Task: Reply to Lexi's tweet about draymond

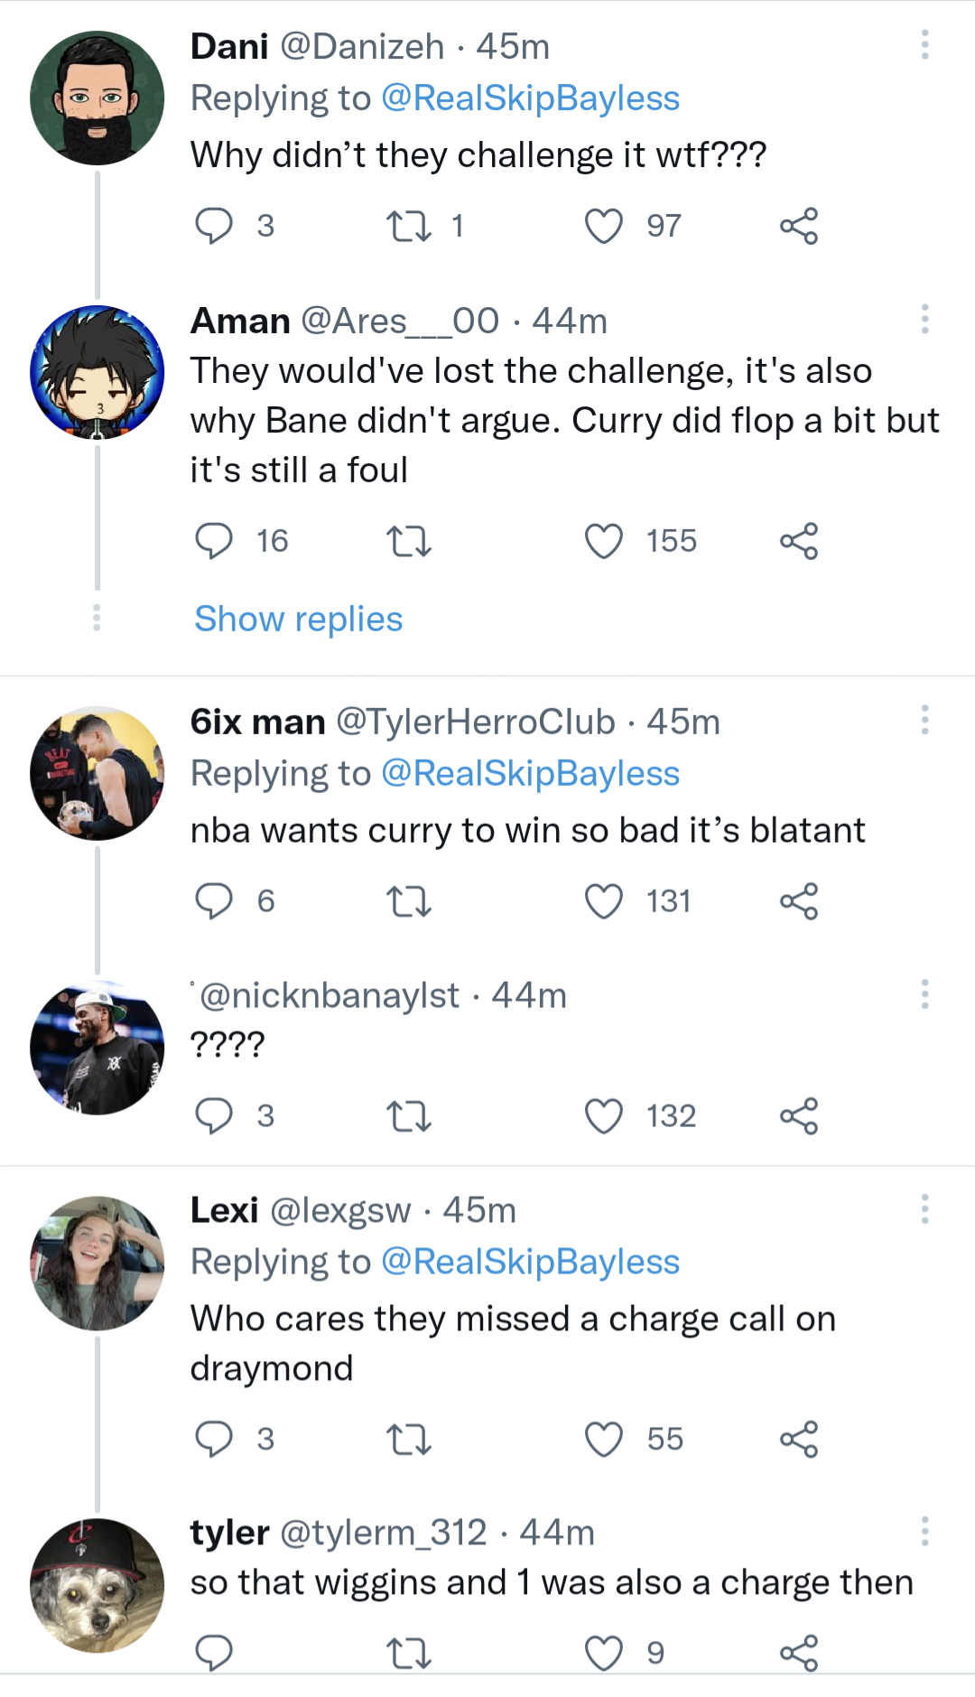Action: coord(214,1440)
